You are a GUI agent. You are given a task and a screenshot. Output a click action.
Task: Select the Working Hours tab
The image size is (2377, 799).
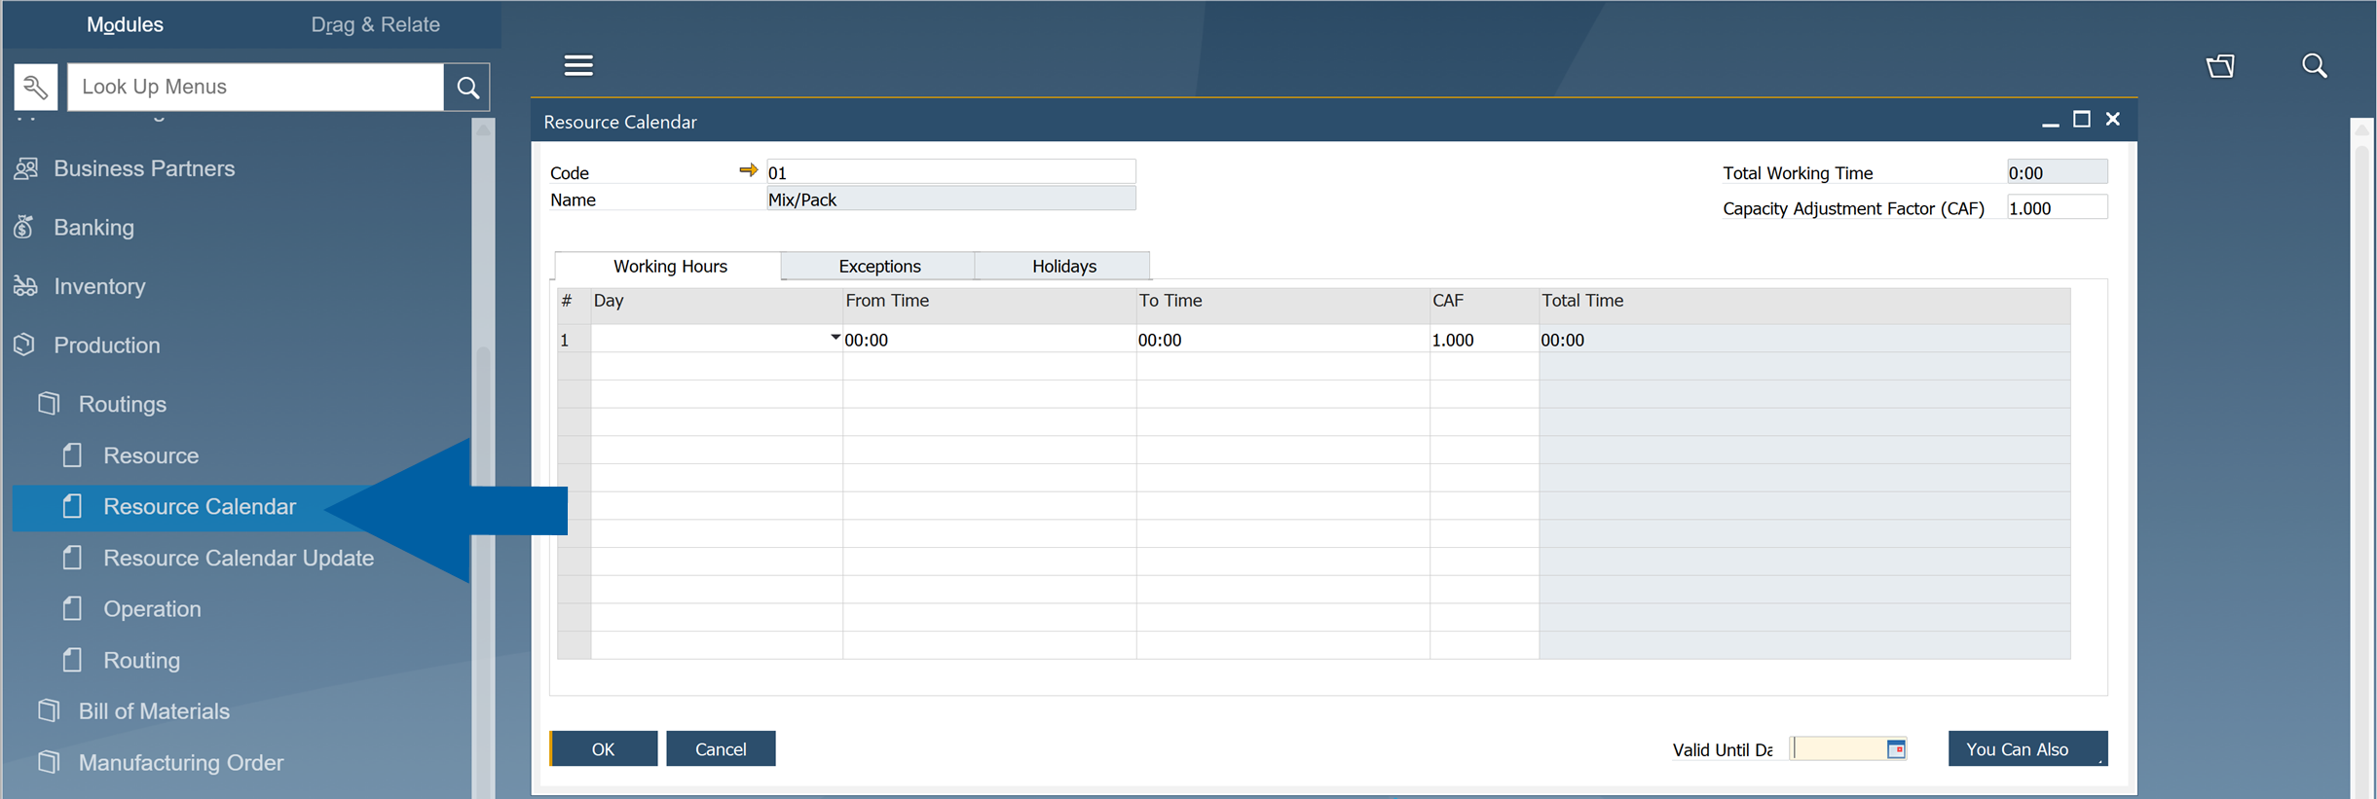(x=670, y=266)
